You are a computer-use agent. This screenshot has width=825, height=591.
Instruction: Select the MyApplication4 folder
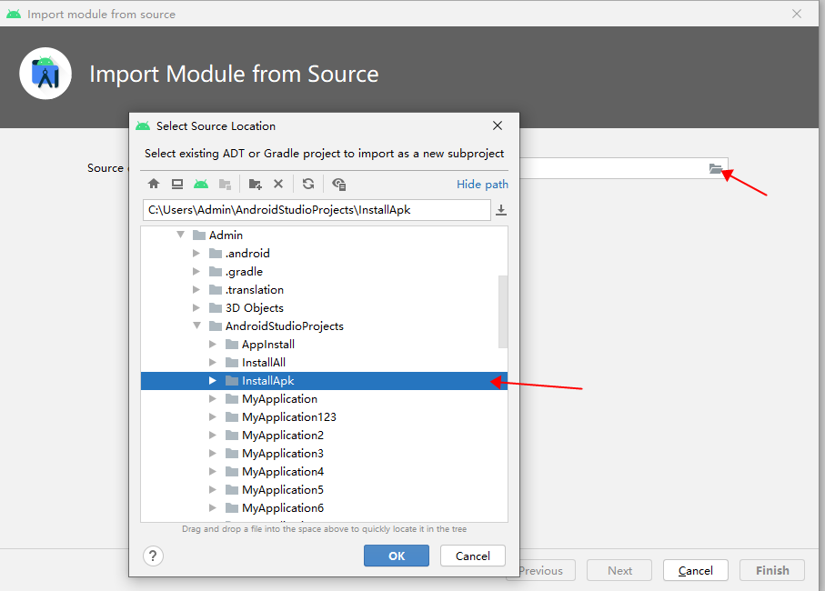pyautogui.click(x=324, y=472)
